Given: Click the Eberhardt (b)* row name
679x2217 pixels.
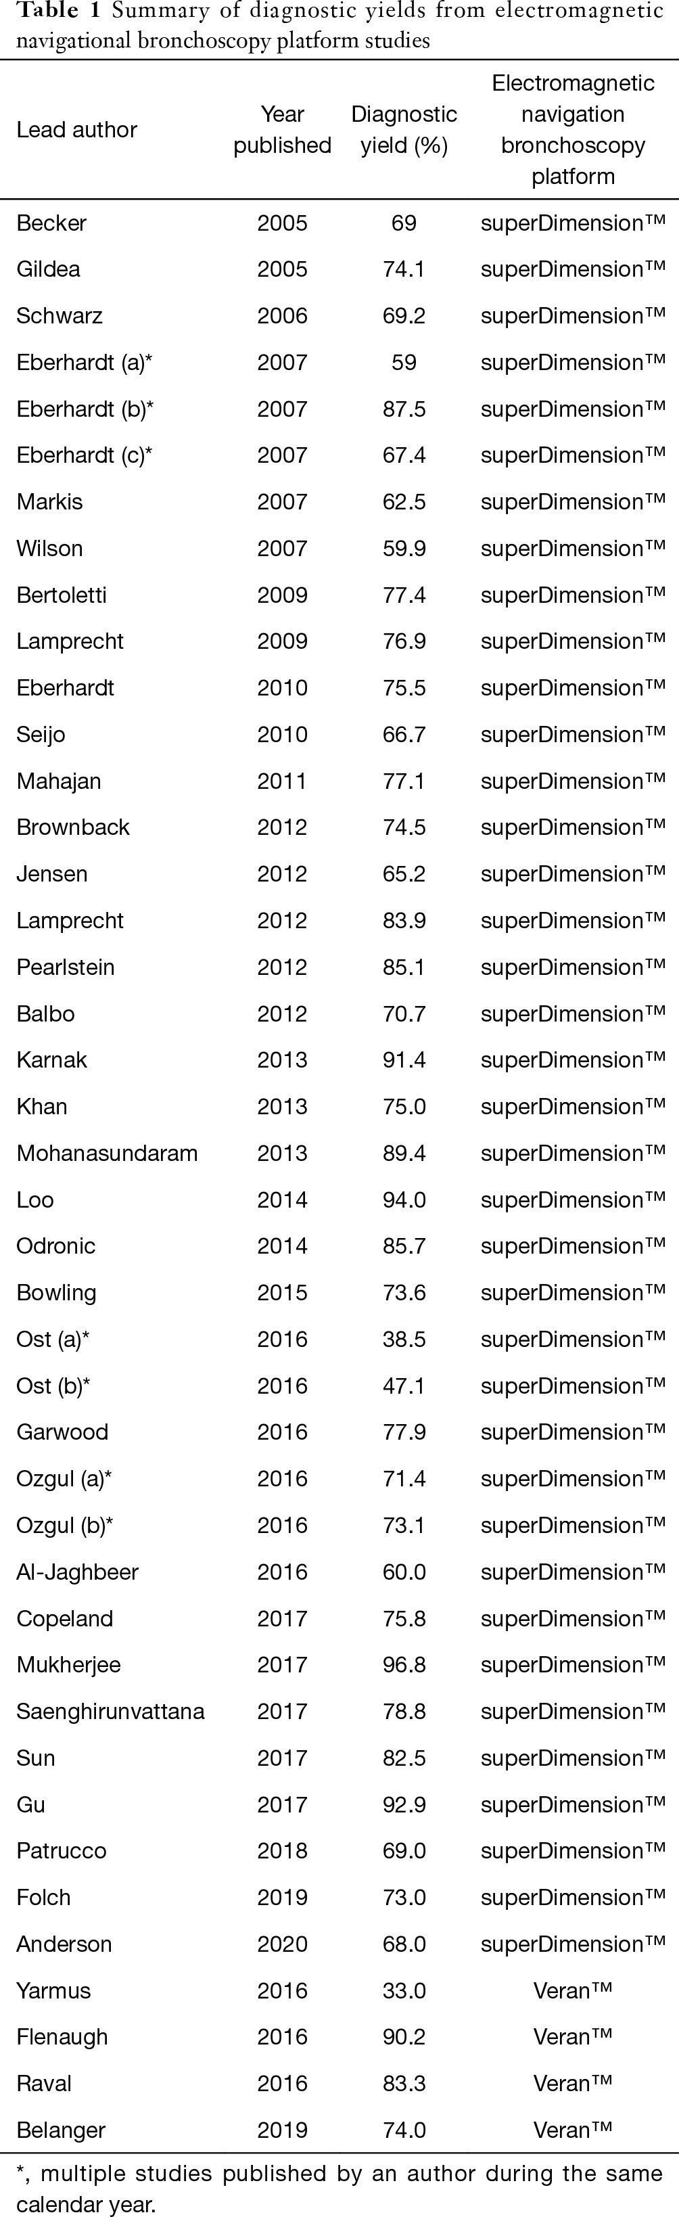Looking at the screenshot, I should [x=85, y=409].
